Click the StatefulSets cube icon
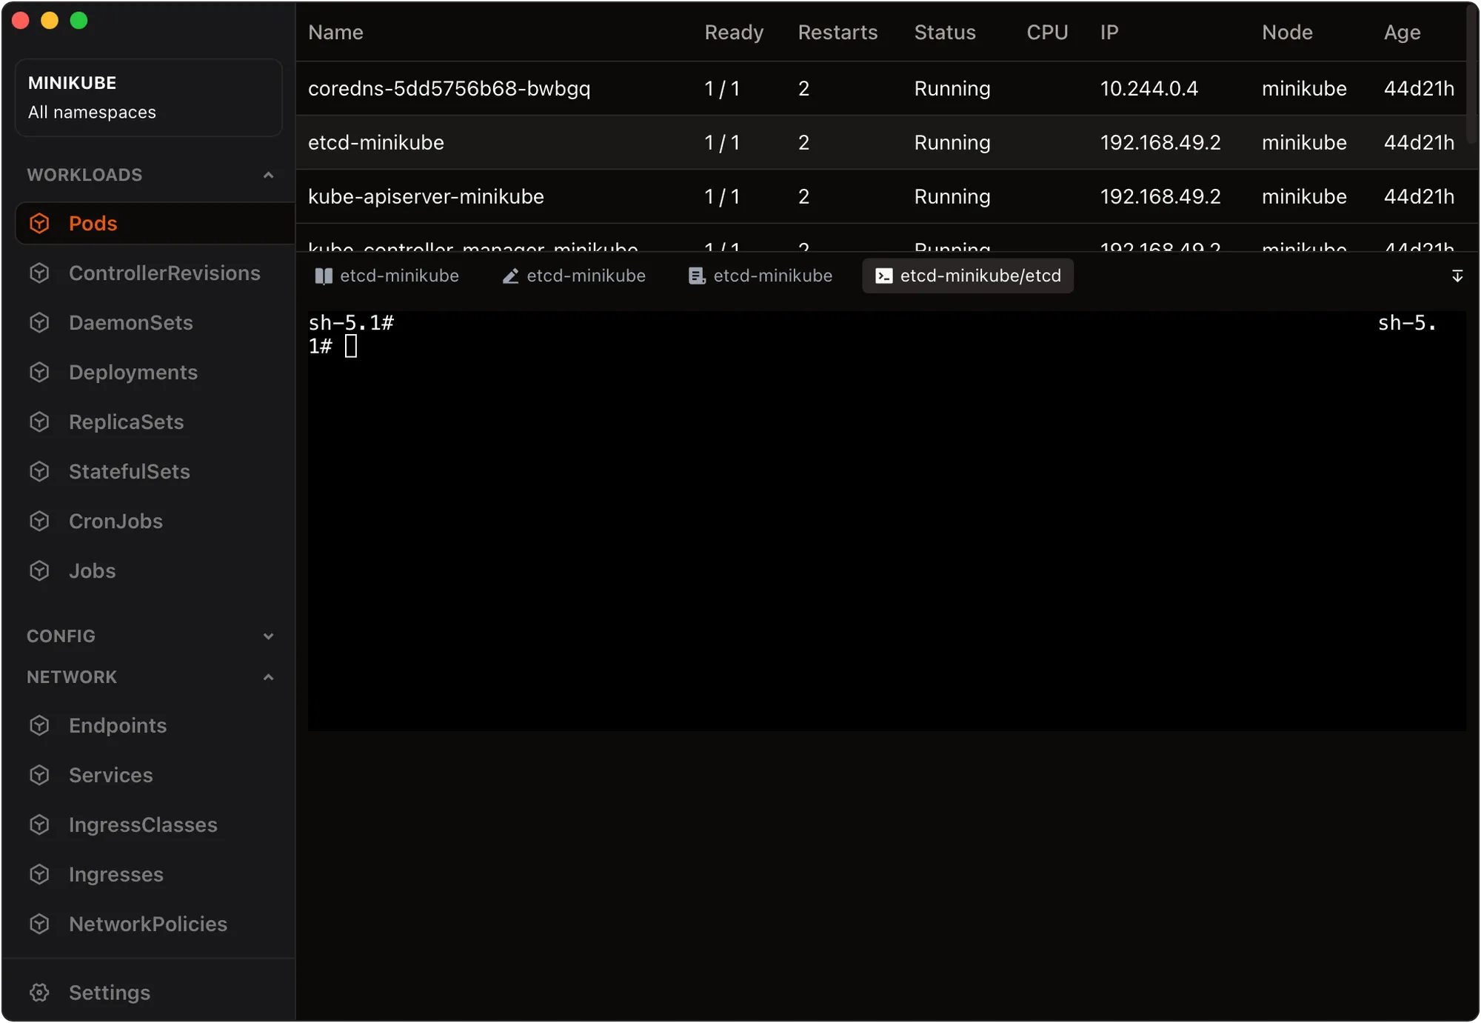The width and height of the screenshot is (1481, 1023). click(x=39, y=471)
